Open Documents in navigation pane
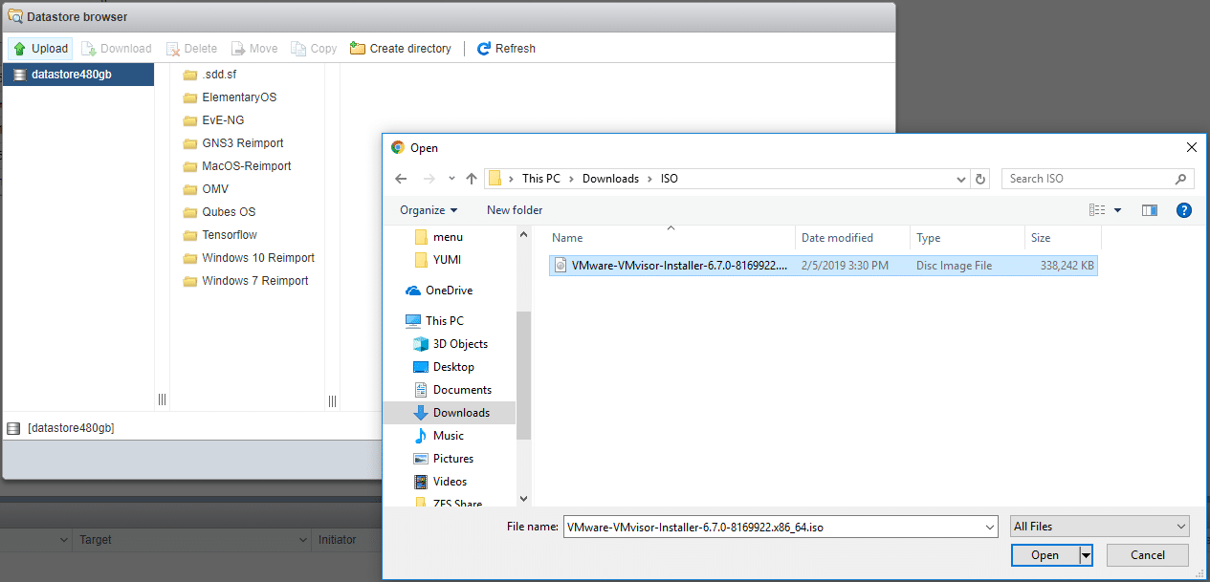Image resolution: width=1210 pixels, height=582 pixels. (452, 390)
